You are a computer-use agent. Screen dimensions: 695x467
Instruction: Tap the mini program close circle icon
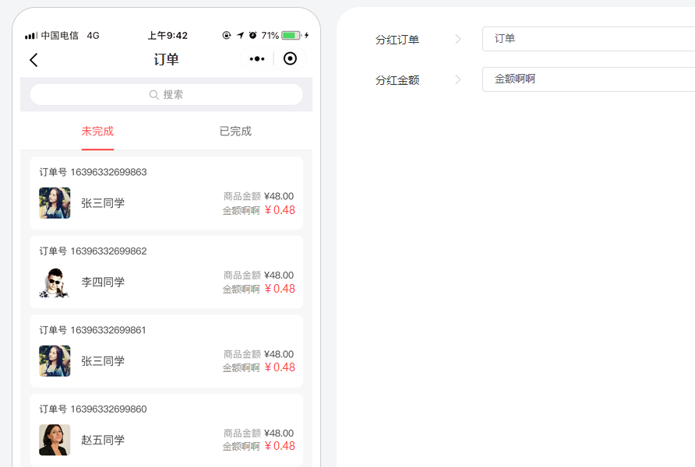pos(290,59)
